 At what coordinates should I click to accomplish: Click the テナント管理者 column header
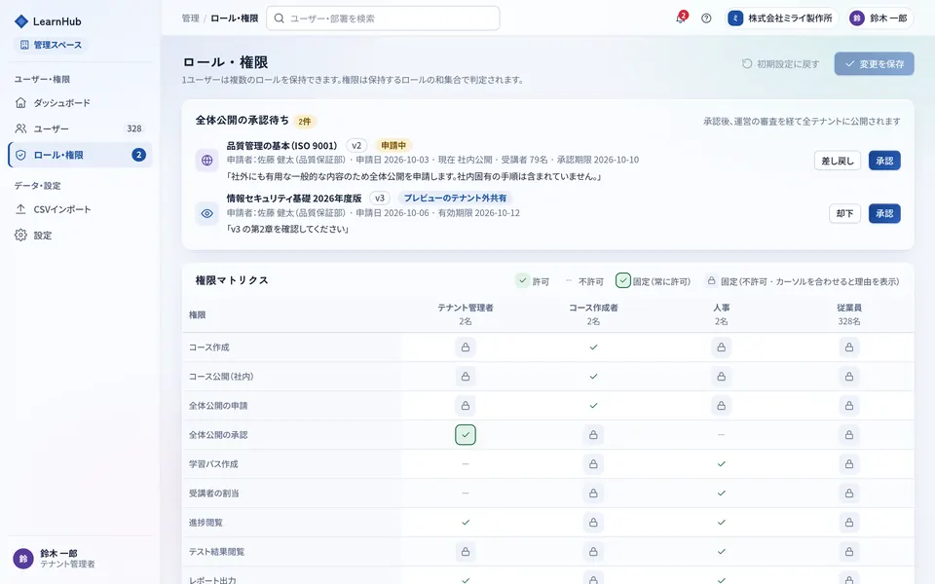pos(466,314)
